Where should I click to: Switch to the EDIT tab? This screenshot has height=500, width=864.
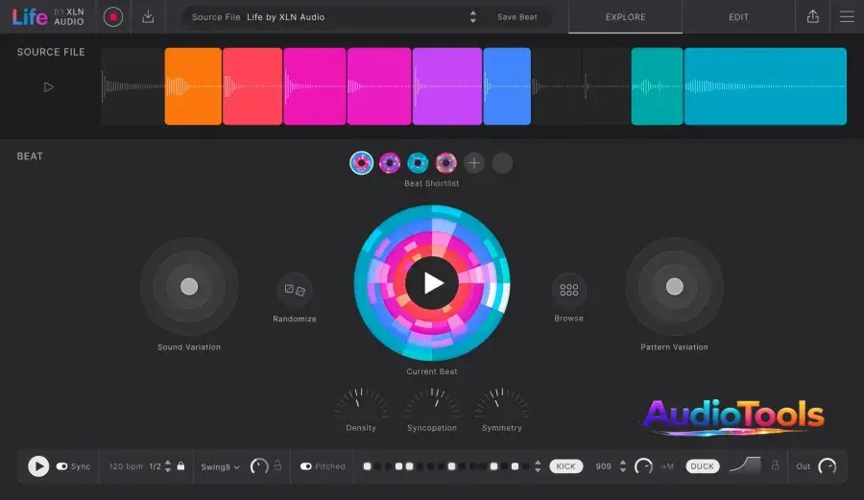(x=738, y=17)
